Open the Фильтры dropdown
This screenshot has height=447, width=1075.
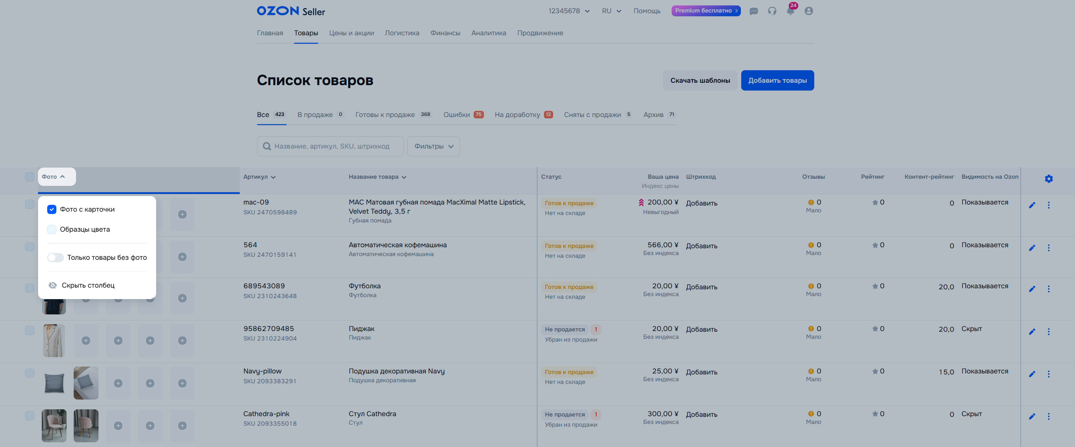(x=434, y=147)
